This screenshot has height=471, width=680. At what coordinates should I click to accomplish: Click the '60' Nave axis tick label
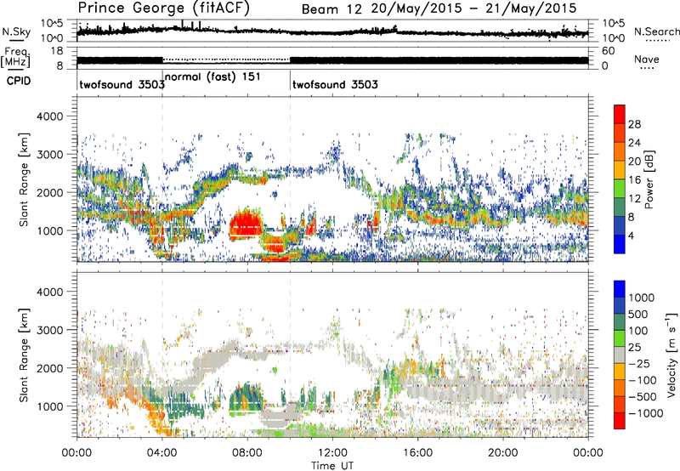tap(609, 51)
